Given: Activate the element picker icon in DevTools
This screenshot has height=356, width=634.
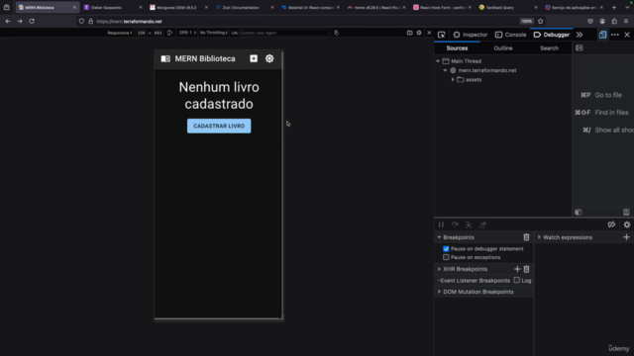Looking at the screenshot, I should click(x=442, y=35).
